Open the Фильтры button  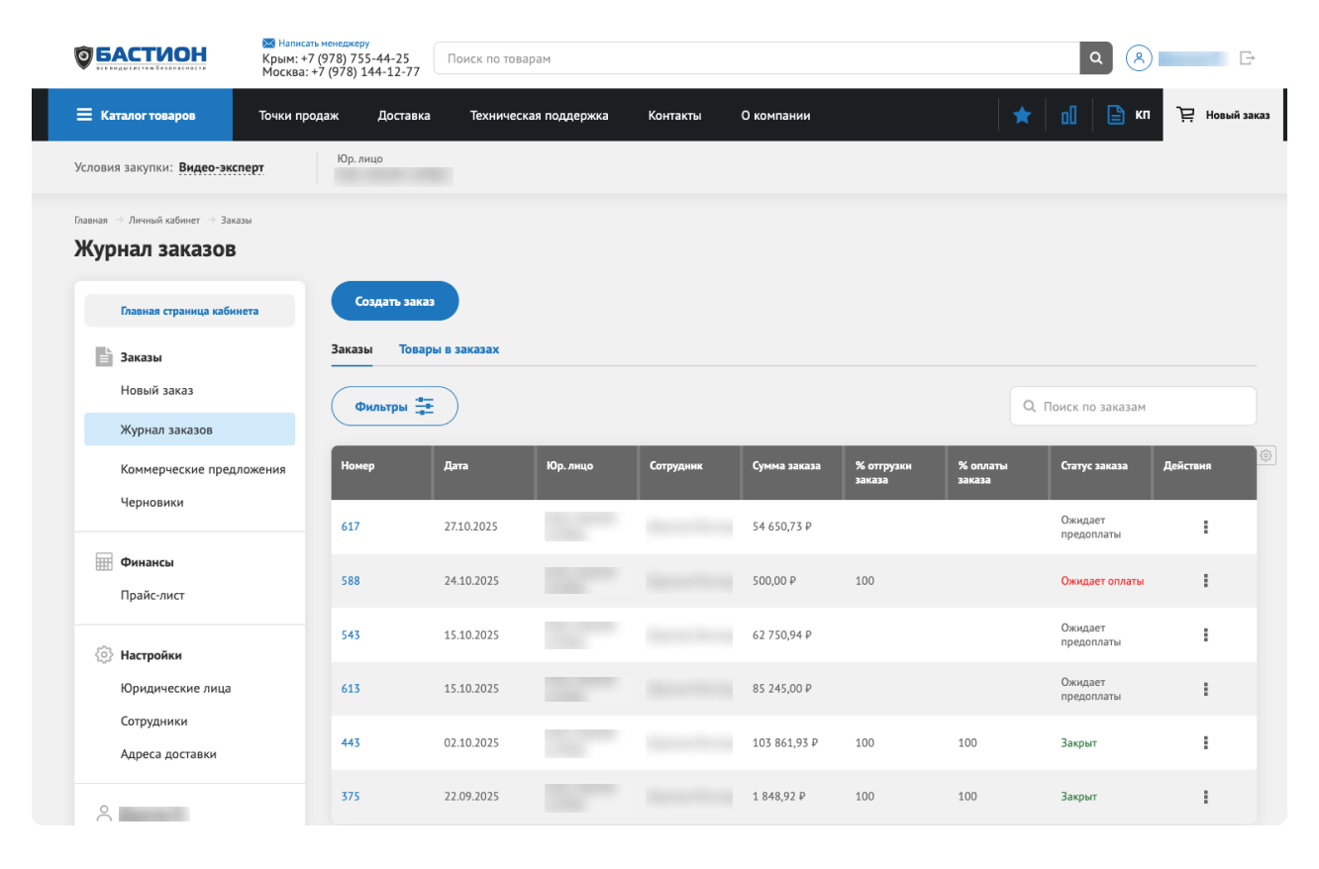click(x=394, y=406)
